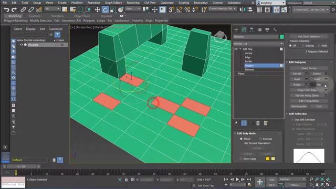Select the Model radio button

(241, 139)
